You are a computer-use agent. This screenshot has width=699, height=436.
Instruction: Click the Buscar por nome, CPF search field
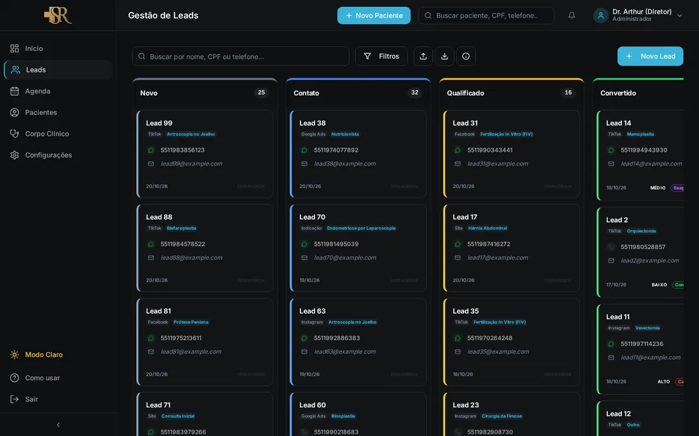point(241,56)
